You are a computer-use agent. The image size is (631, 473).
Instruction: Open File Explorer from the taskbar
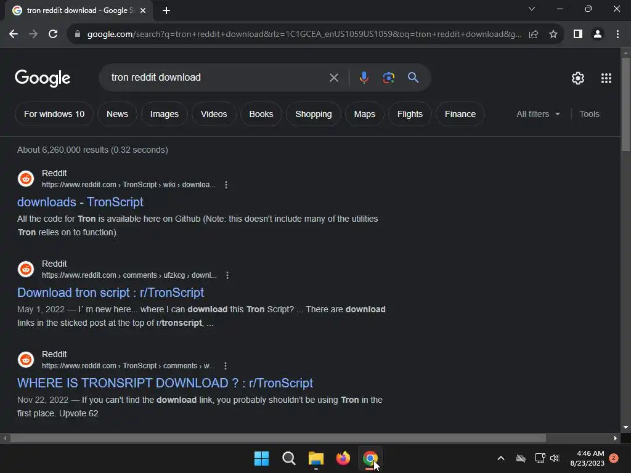(x=316, y=458)
